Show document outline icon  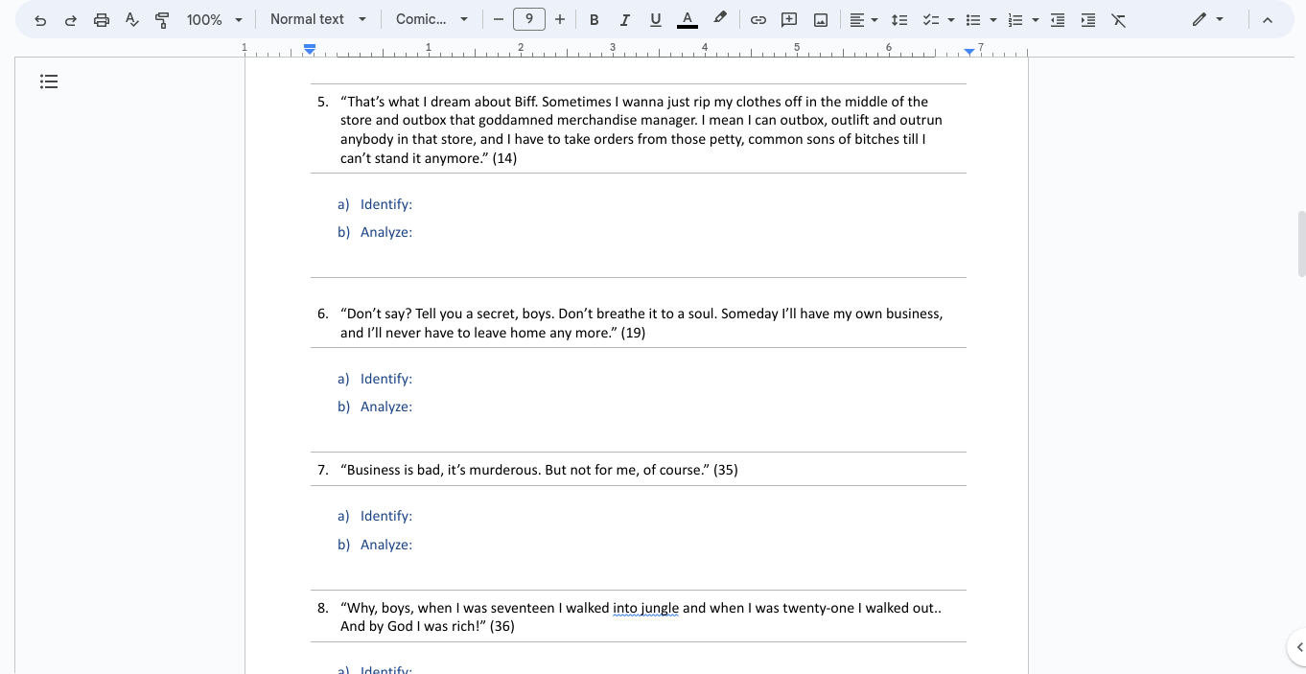pyautogui.click(x=49, y=81)
